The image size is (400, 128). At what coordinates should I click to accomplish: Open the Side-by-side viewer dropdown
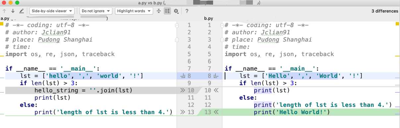(x=52, y=11)
